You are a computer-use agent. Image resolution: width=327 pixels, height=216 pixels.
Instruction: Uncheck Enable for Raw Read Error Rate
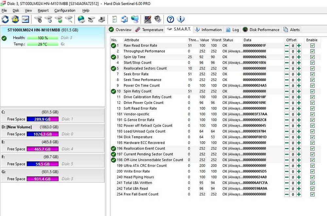[x=312, y=45]
